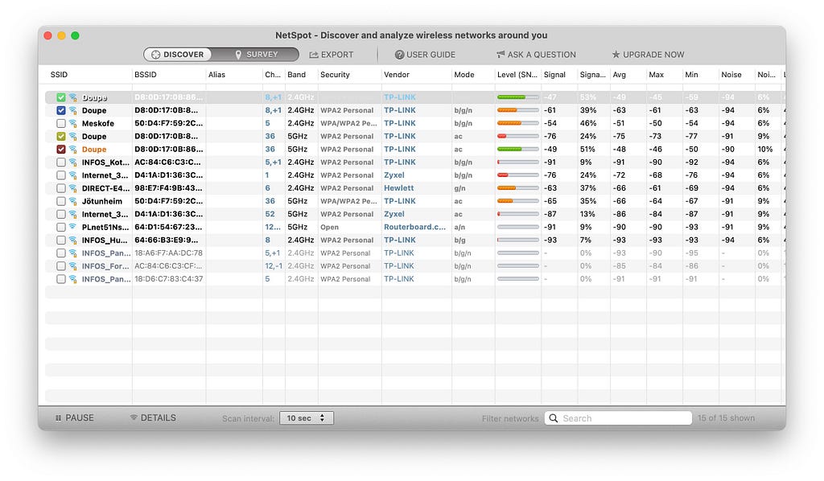Sort by the Mode column header

(464, 75)
